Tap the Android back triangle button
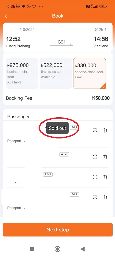Viewport: 115px width, 256px height. click(83, 249)
